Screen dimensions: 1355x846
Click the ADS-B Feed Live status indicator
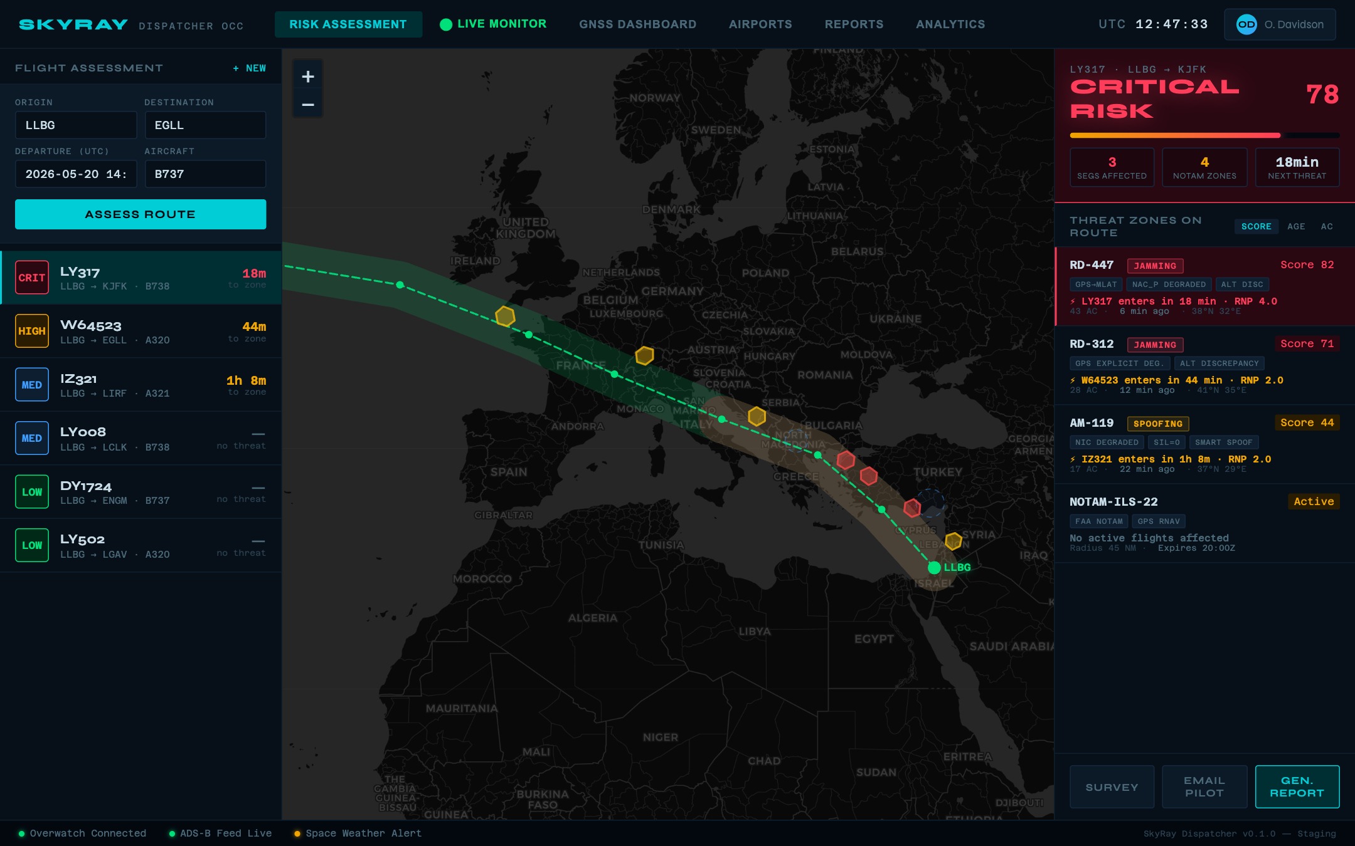coord(220,833)
